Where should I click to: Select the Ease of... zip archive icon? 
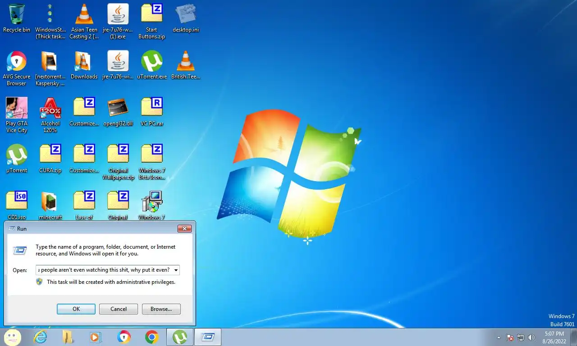pos(84,205)
